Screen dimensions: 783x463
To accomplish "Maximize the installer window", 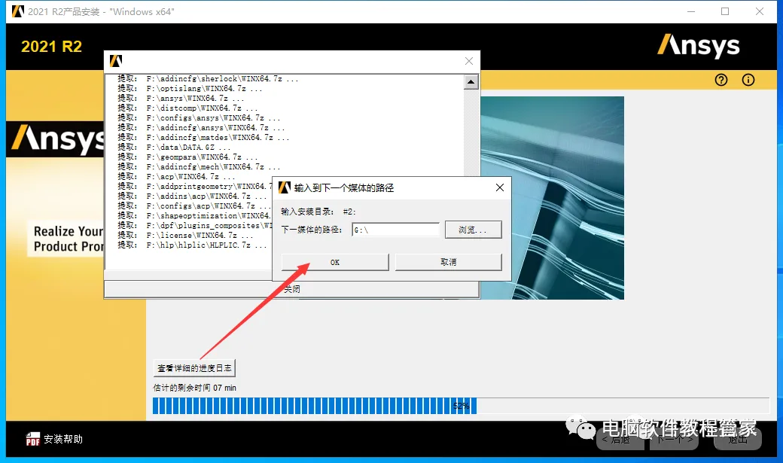I will (725, 11).
